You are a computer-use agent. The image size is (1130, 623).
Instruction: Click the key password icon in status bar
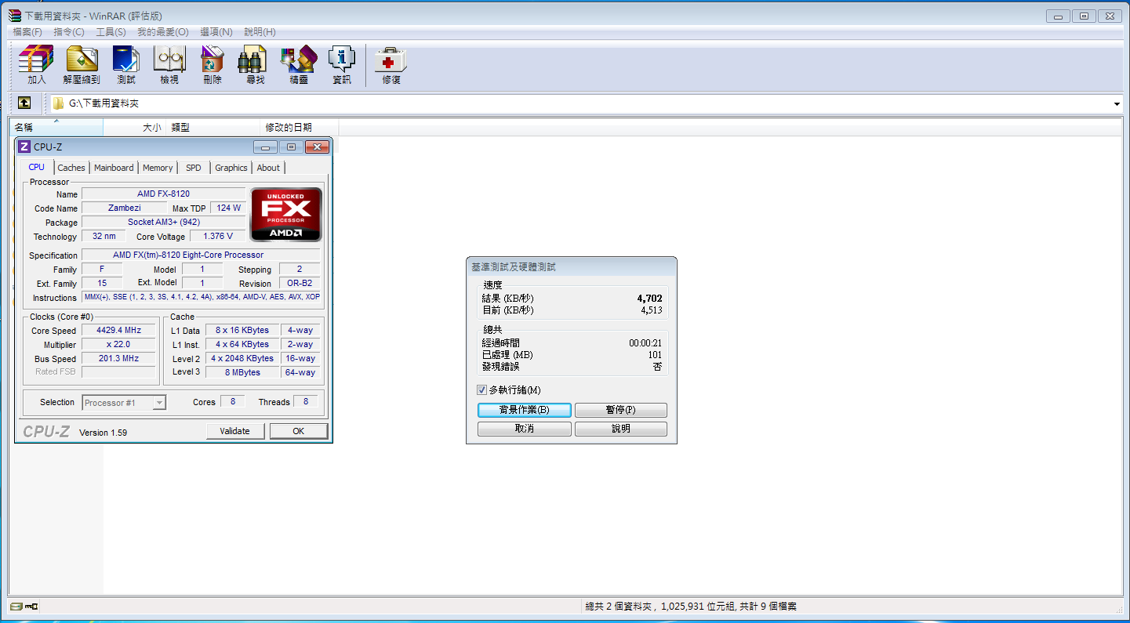click(31, 607)
